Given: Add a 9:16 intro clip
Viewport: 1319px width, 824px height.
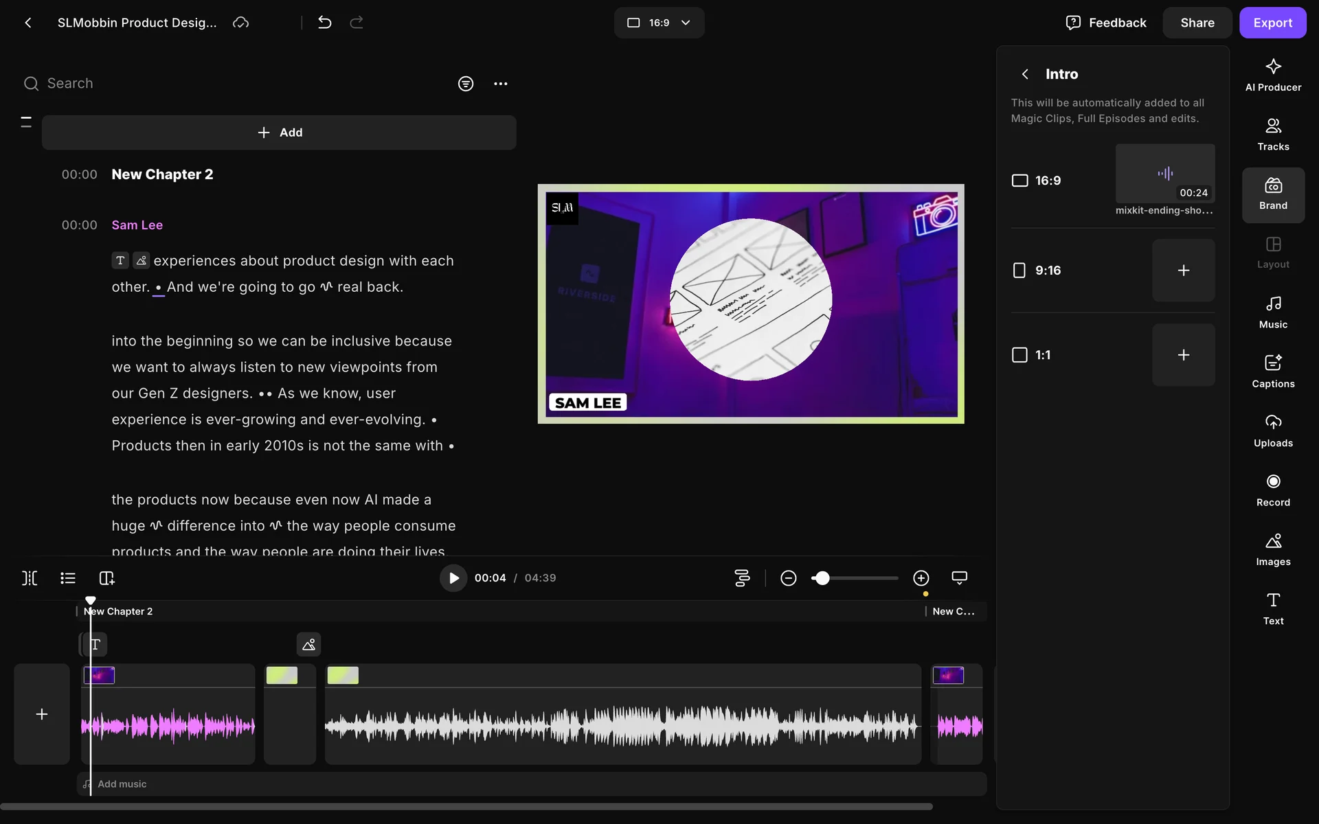Looking at the screenshot, I should pyautogui.click(x=1182, y=271).
